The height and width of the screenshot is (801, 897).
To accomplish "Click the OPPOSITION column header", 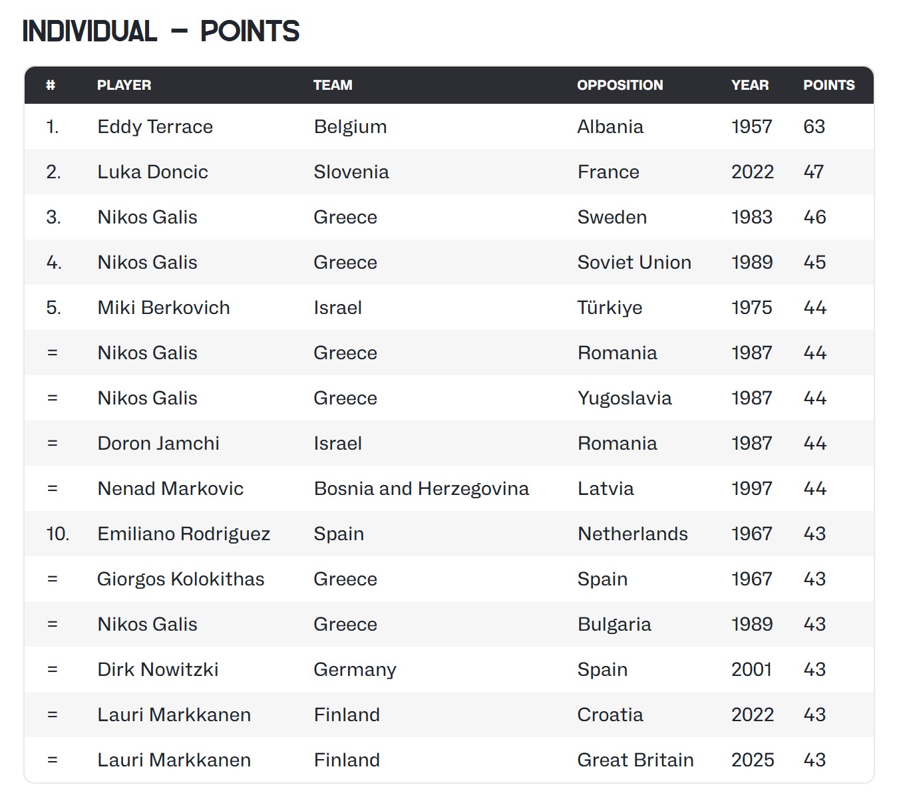I will (x=620, y=85).
